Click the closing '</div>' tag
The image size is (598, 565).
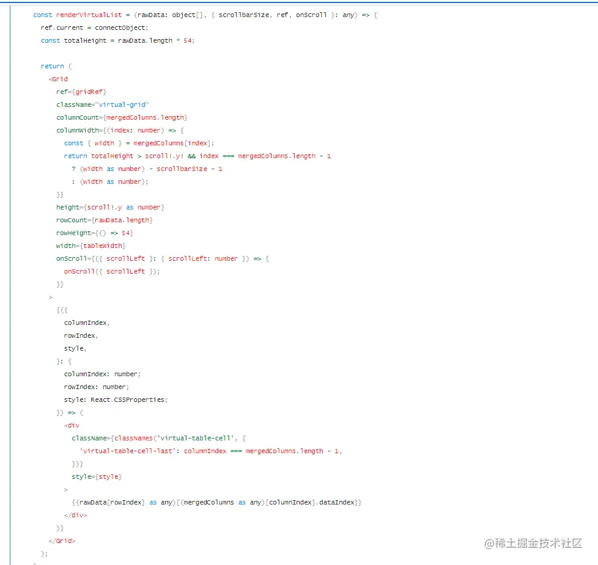point(75,515)
